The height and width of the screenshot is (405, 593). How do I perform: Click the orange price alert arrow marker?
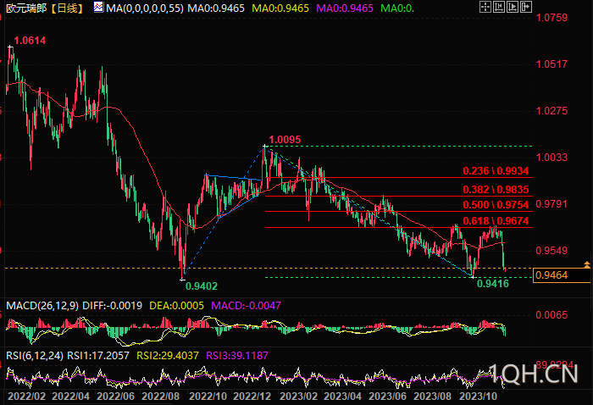(586, 264)
